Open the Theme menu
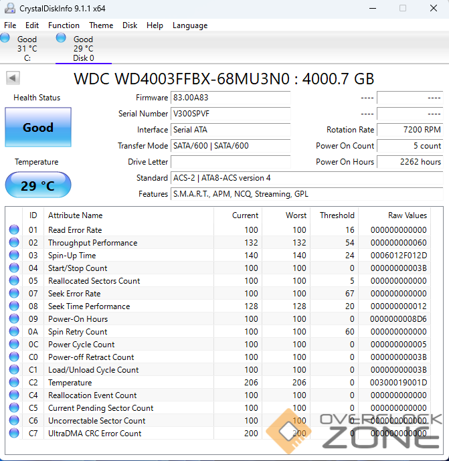This screenshot has width=449, height=461. [101, 25]
